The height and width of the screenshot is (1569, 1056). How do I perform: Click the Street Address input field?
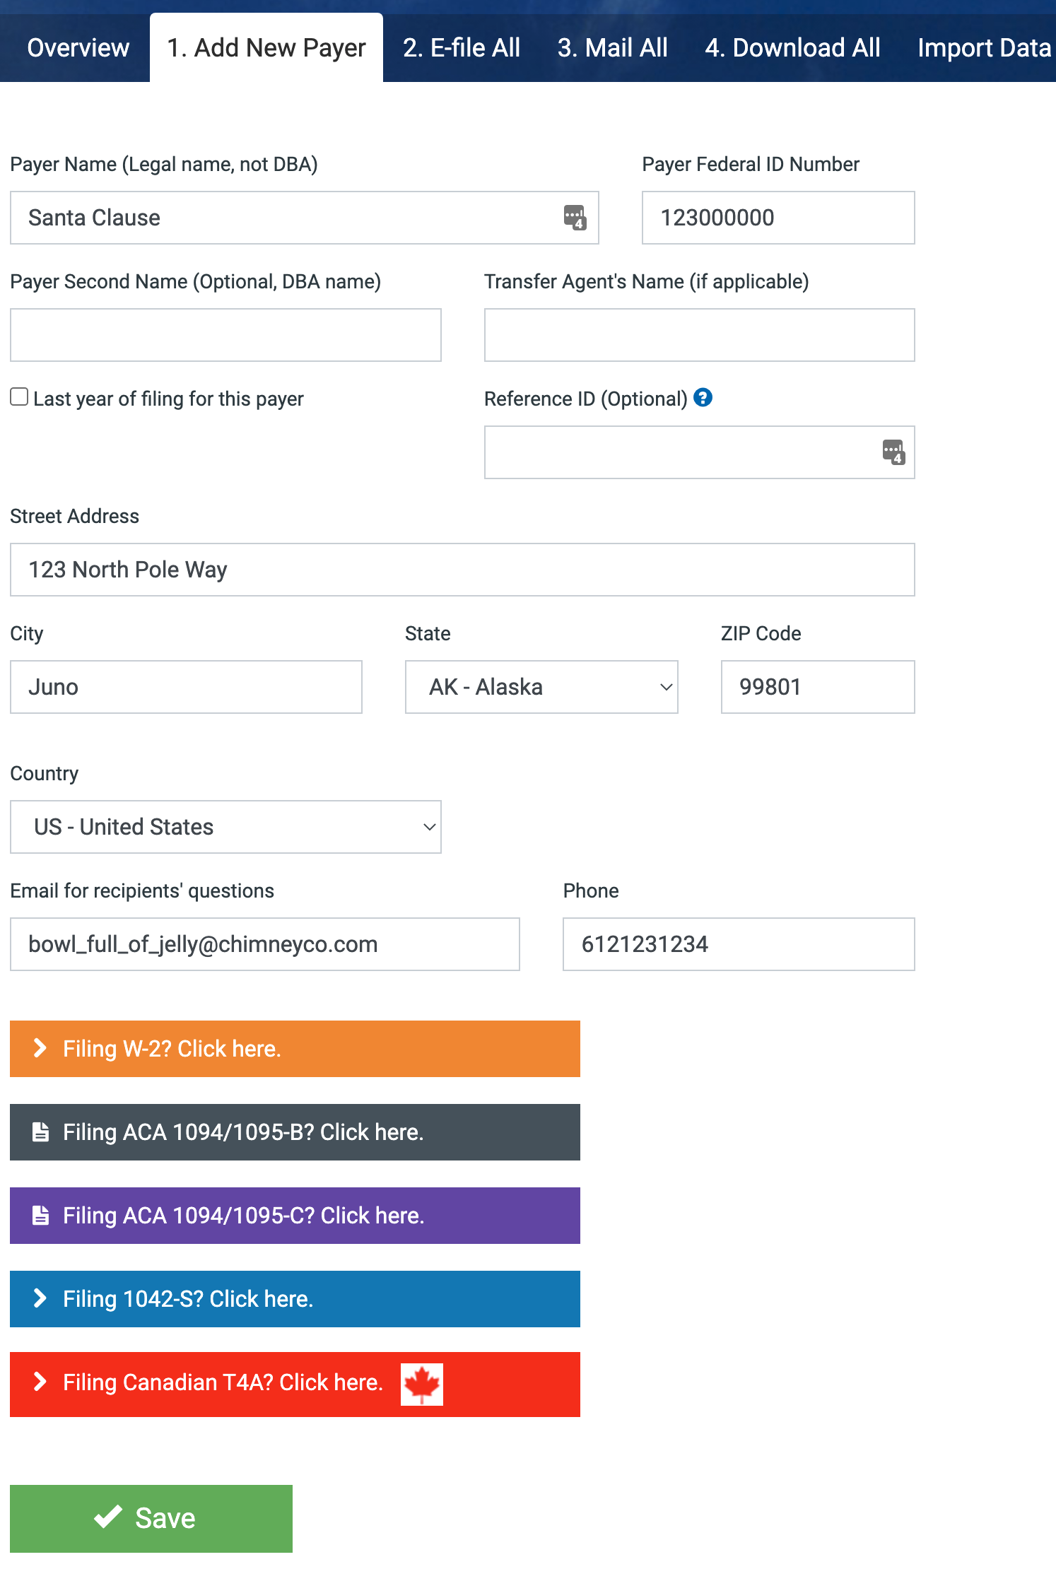(462, 570)
